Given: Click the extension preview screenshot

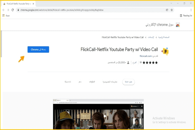Looking at the screenshot, I should point(98,114).
